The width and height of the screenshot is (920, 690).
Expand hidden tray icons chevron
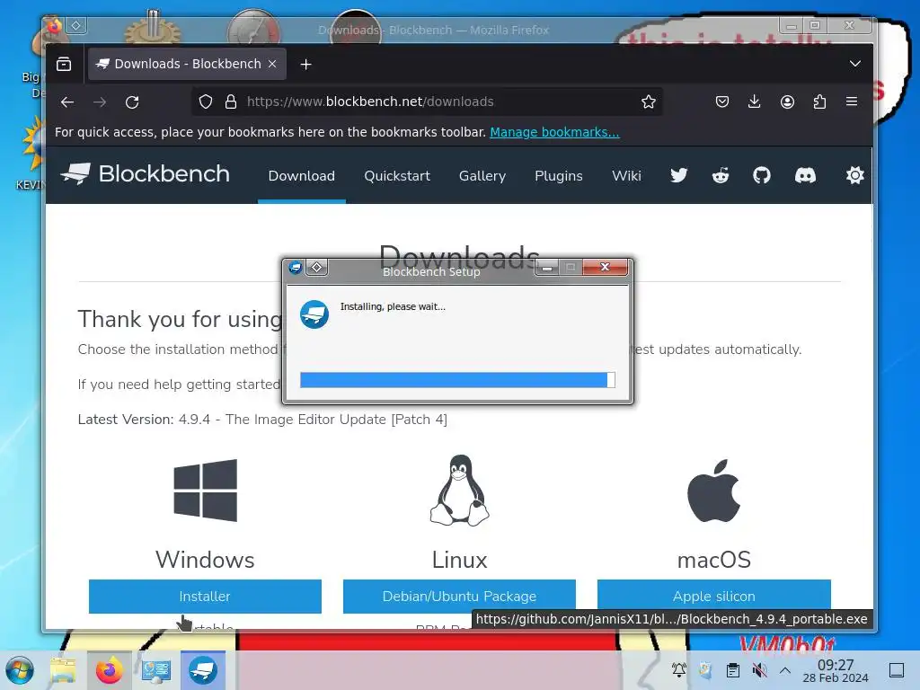coord(785,669)
